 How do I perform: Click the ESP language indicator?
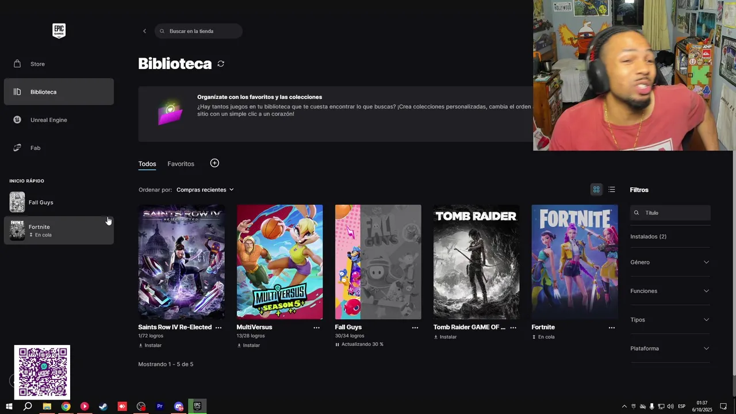(682, 407)
